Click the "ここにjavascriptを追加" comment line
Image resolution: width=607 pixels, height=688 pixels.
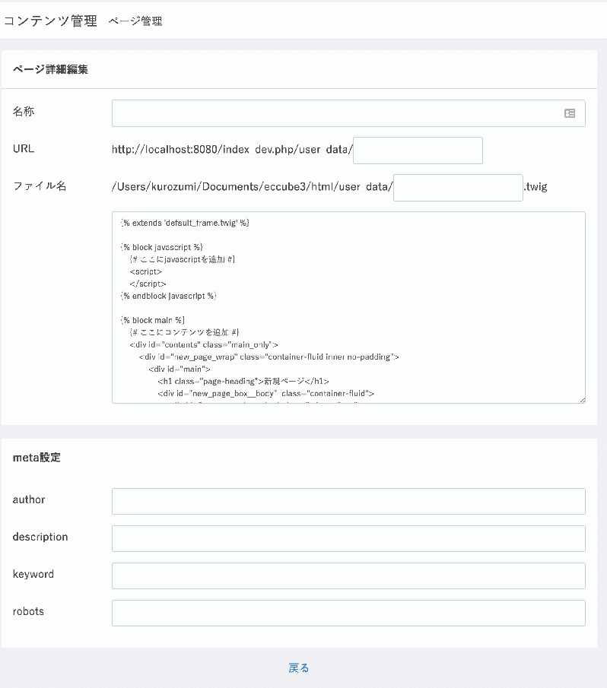[183, 259]
